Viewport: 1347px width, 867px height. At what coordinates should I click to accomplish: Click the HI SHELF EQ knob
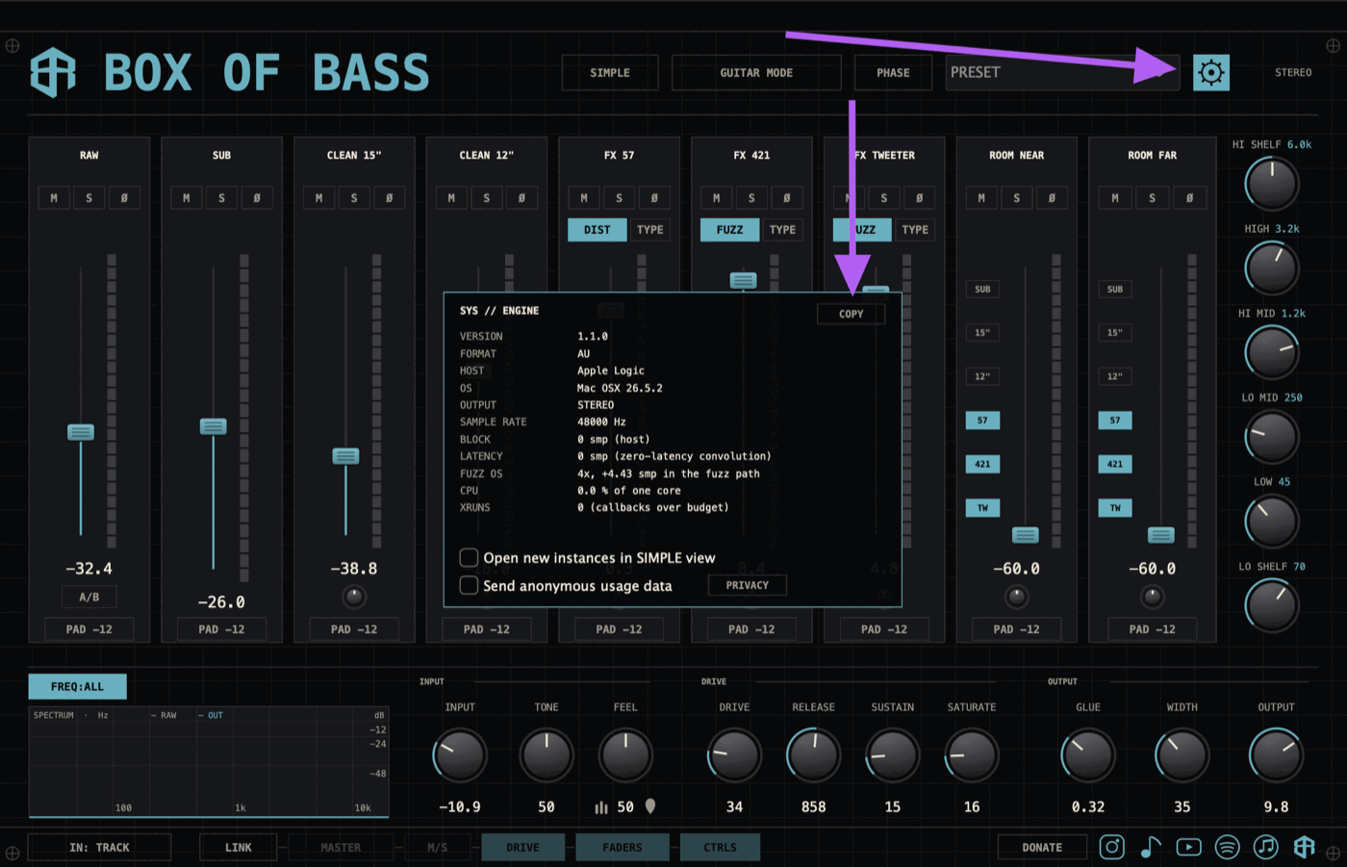(x=1272, y=184)
